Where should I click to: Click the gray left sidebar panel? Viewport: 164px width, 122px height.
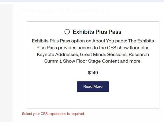(6, 63)
